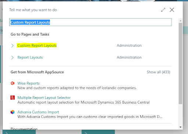
Task: Click the scrollbar up arrow
Action: 180,21
